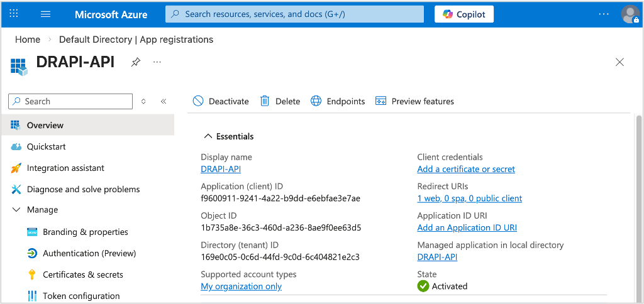Pin the DRAPI-API app registration
644x304 pixels.
(x=135, y=62)
